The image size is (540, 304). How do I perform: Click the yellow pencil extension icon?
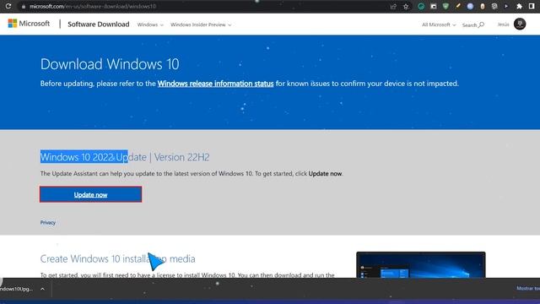[x=457, y=6]
